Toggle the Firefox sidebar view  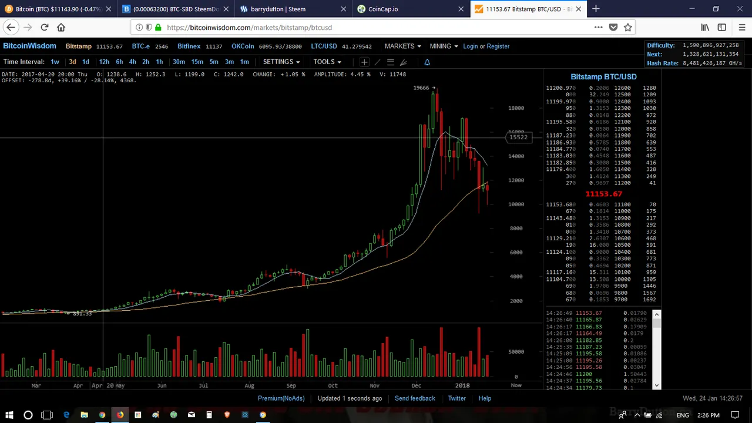(722, 28)
